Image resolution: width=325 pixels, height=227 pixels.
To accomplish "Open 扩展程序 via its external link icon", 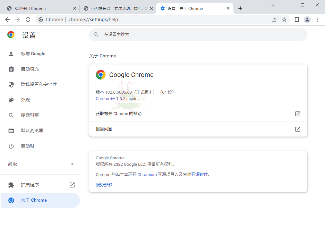I will [x=72, y=185].
